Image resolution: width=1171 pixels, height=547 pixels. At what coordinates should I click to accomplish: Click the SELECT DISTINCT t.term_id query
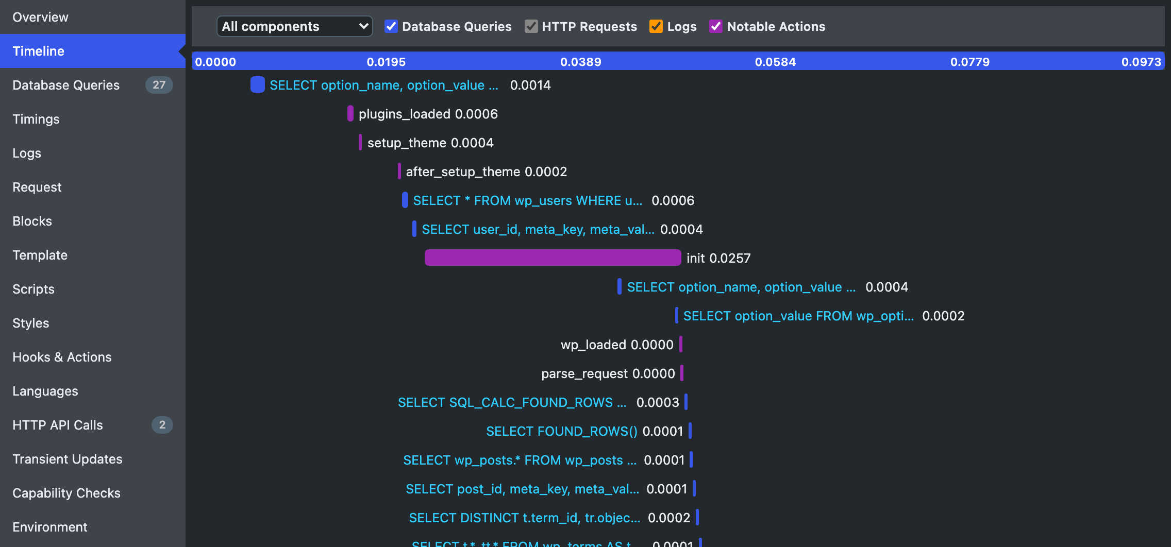pyautogui.click(x=524, y=518)
